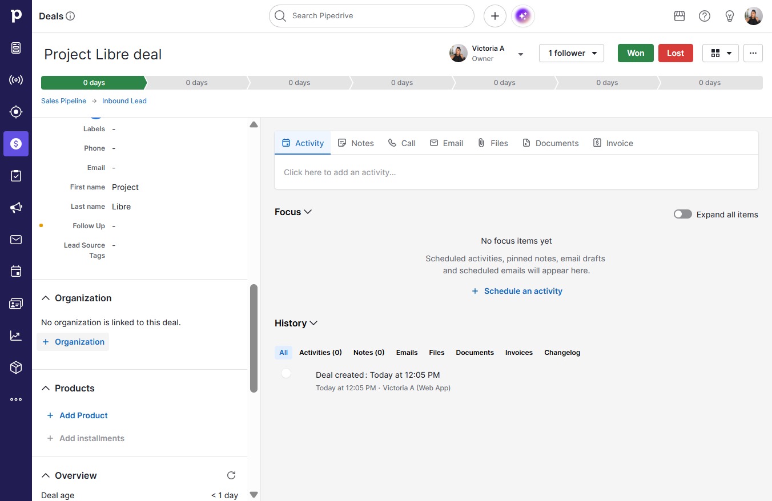This screenshot has height=501, width=772.
Task: Filter history by Activities (0)
Action: pos(320,353)
